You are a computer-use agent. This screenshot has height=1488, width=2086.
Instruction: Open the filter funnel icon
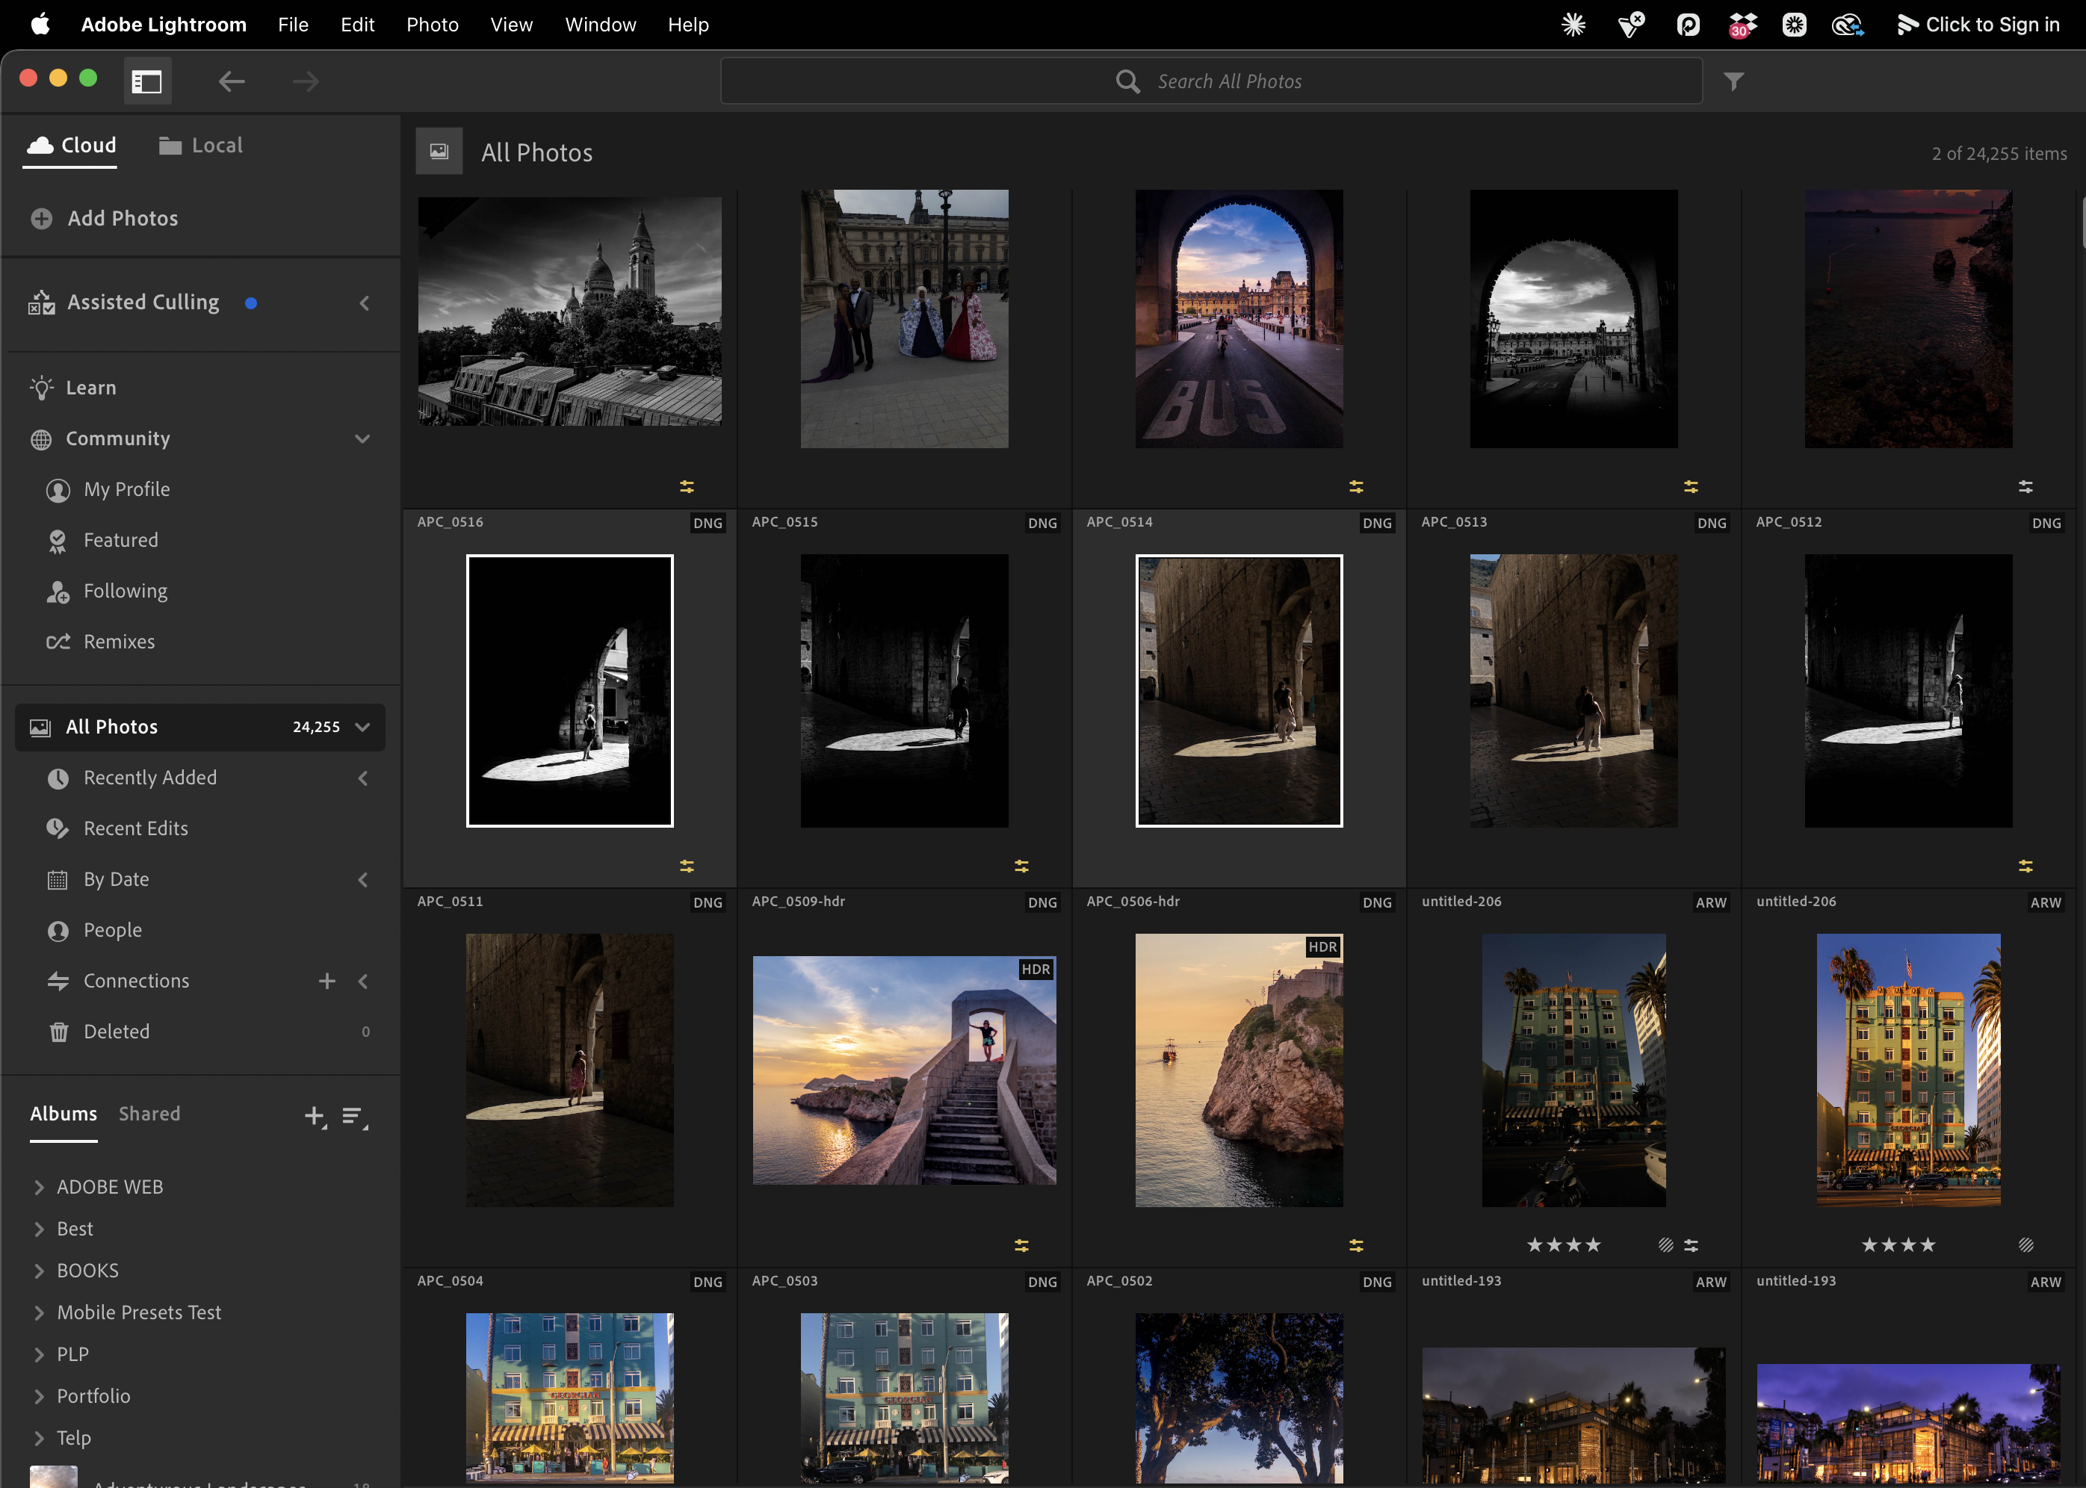(x=1733, y=81)
